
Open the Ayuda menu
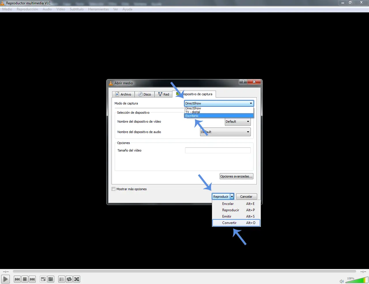[x=127, y=9]
